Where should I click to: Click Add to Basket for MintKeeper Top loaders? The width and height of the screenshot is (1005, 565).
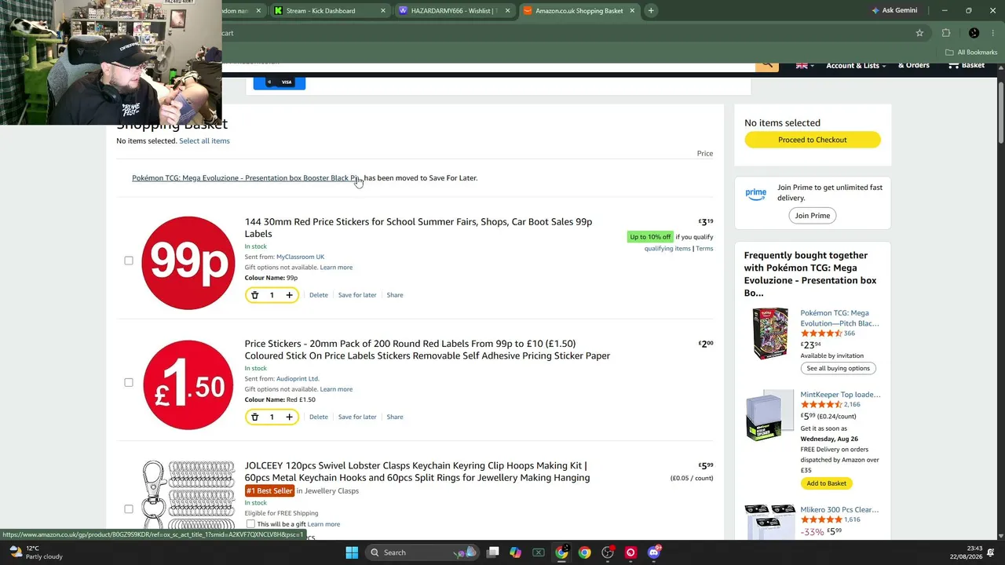coord(827,483)
